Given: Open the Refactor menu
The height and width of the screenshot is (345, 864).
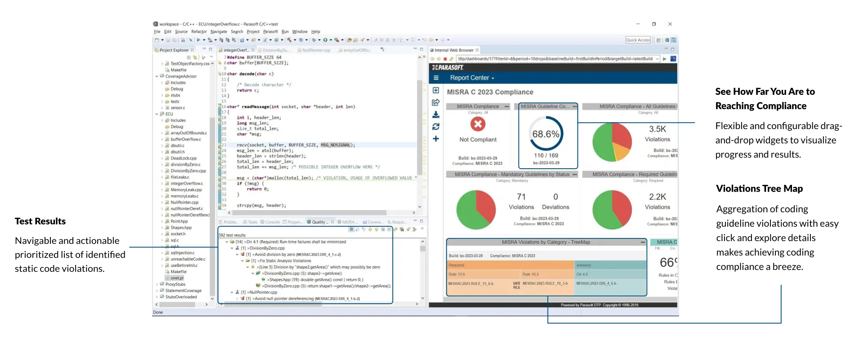Looking at the screenshot, I should [199, 32].
